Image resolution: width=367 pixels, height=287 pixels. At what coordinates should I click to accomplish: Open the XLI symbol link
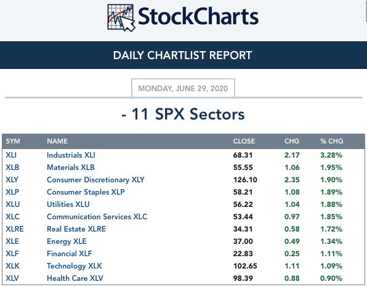point(11,155)
